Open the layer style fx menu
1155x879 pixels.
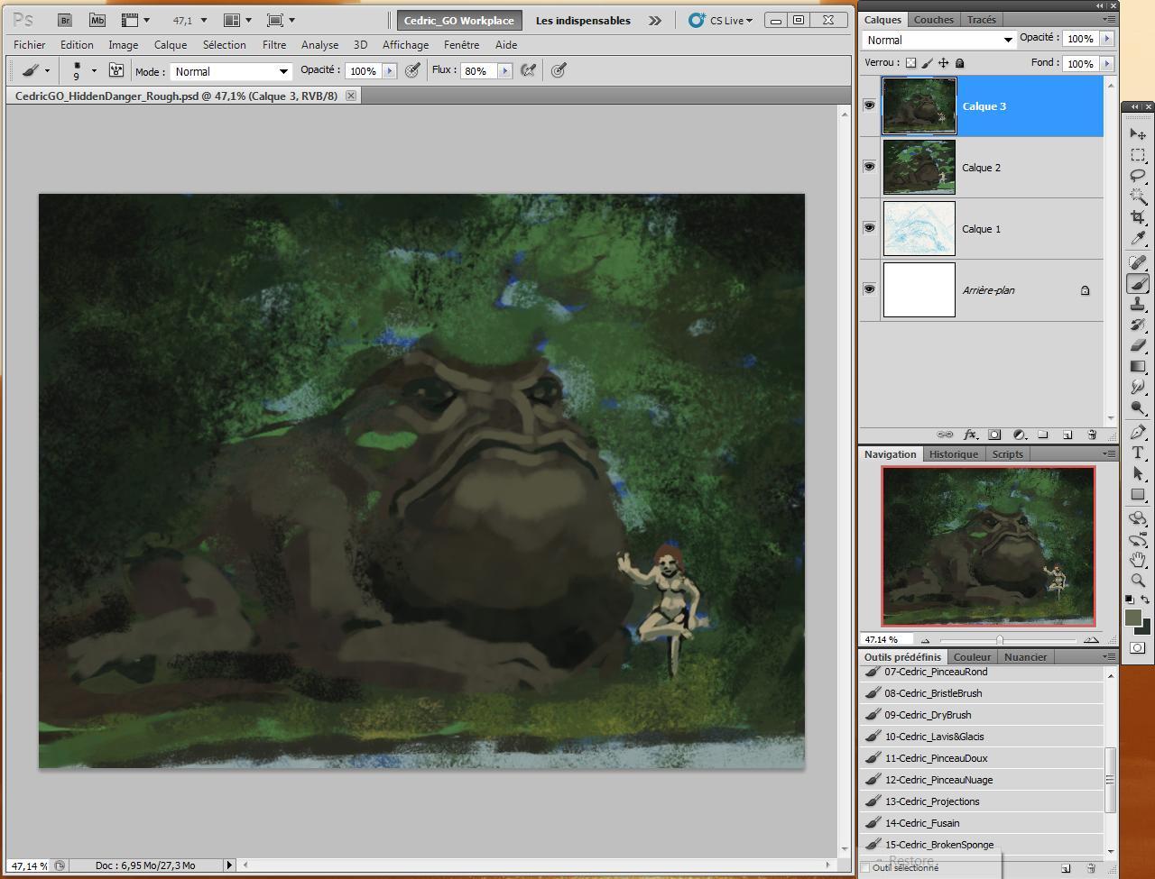coord(971,435)
